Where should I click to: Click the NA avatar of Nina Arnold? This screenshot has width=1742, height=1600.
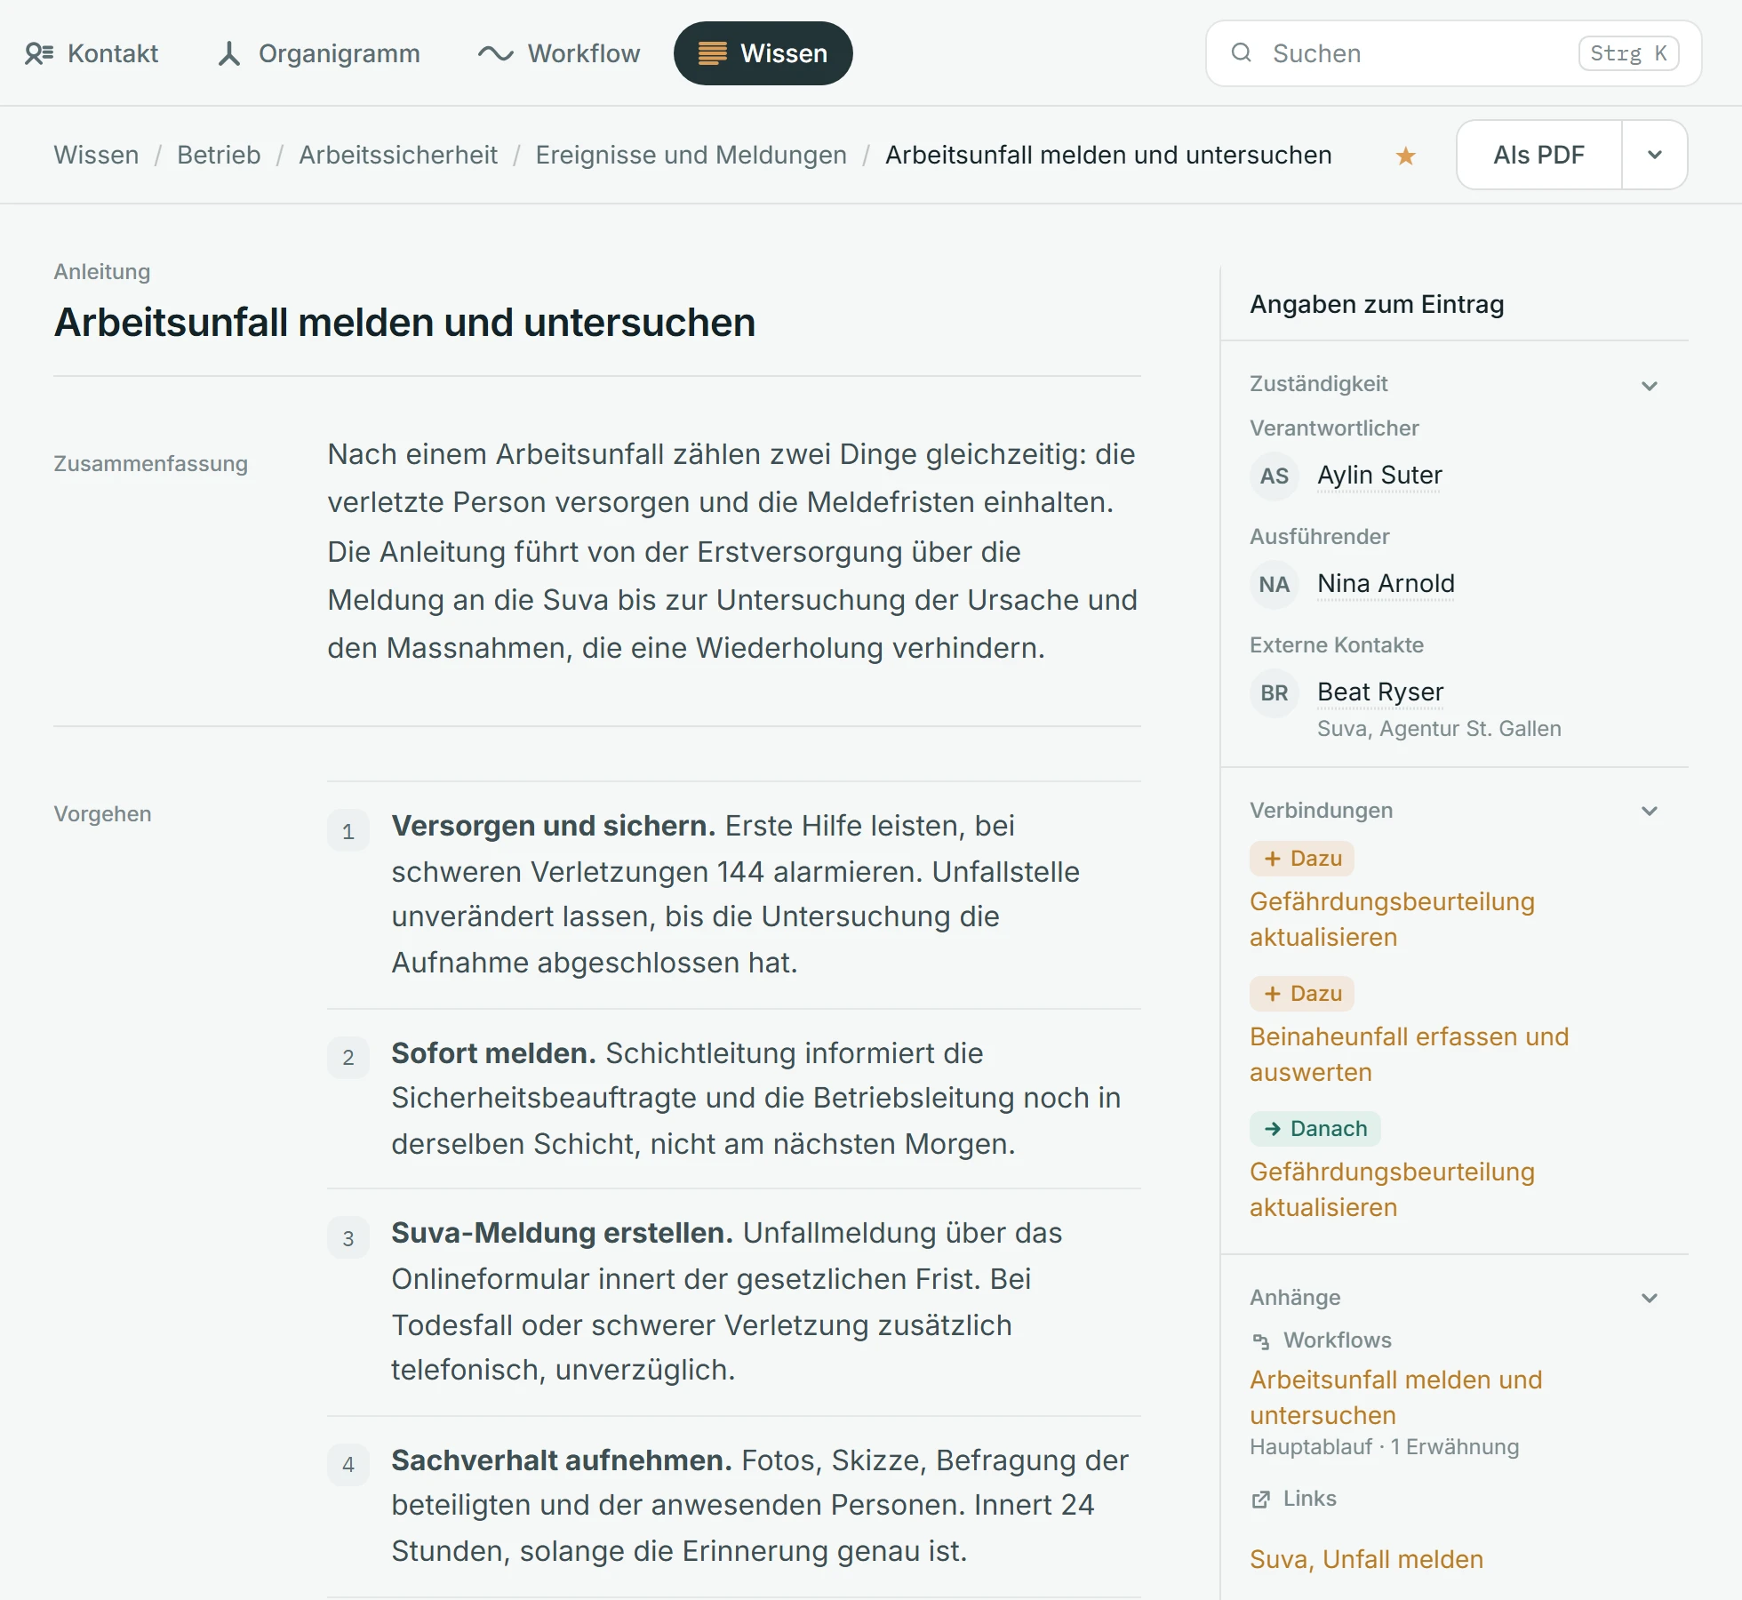pos(1275,584)
